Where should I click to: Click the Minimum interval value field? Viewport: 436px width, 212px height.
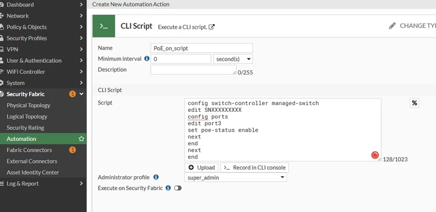[x=180, y=59]
